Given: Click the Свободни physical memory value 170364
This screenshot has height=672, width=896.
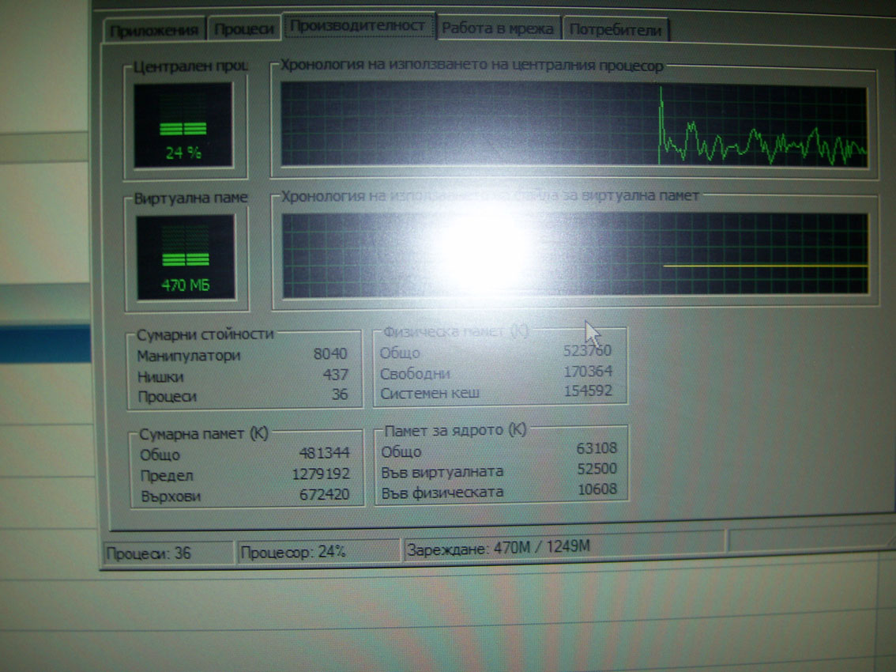Looking at the screenshot, I should (x=588, y=372).
